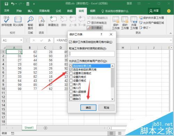
Task: Confirm the dialog with 确定 button
Action: click(x=88, y=108)
